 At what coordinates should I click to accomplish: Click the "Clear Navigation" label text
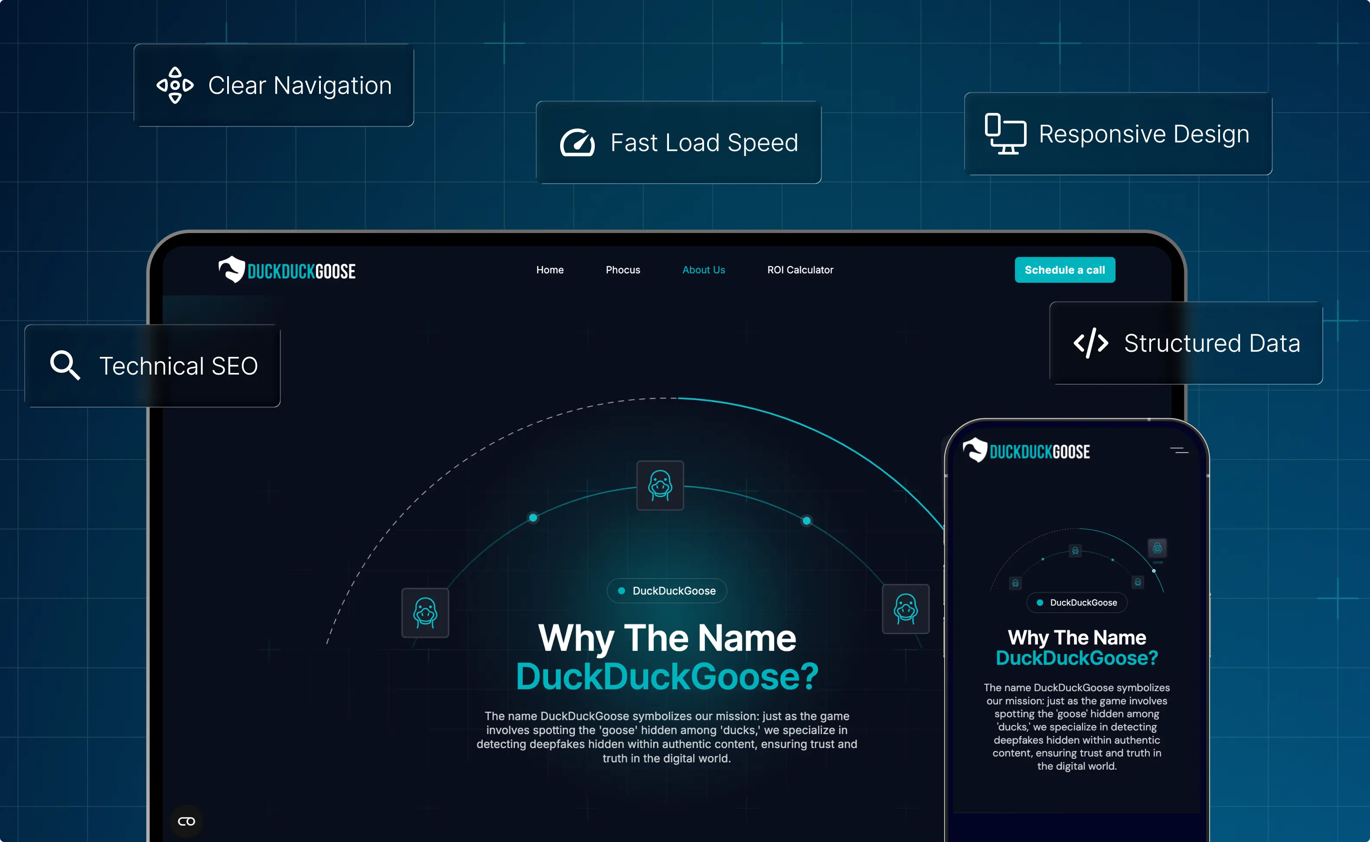300,85
